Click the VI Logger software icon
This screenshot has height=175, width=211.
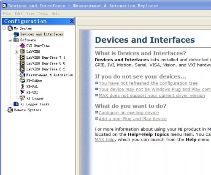22,98
